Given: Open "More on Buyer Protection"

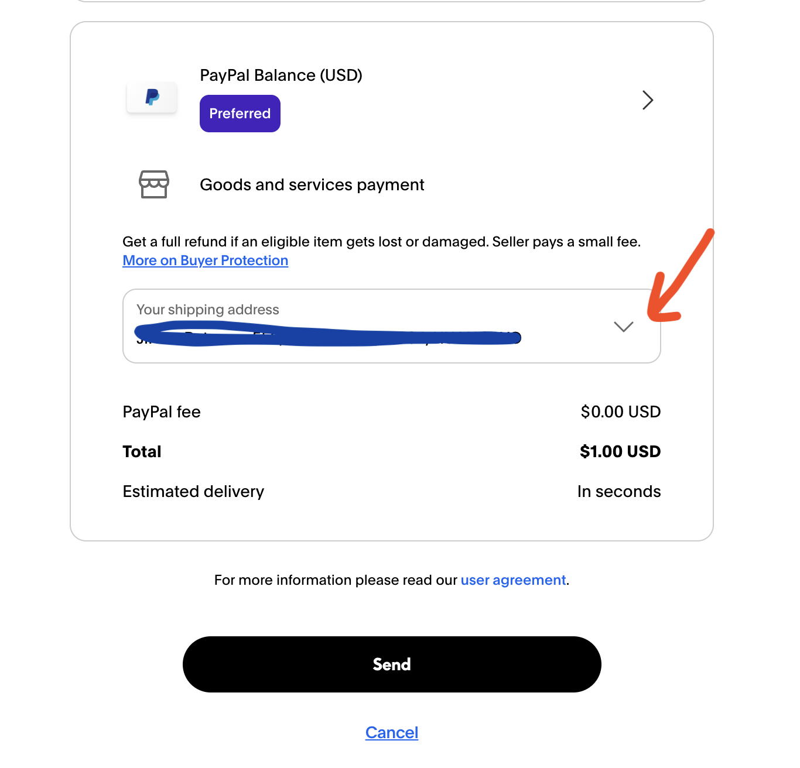Looking at the screenshot, I should [x=205, y=260].
